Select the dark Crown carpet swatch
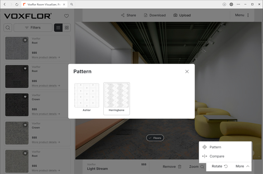 click(17, 105)
